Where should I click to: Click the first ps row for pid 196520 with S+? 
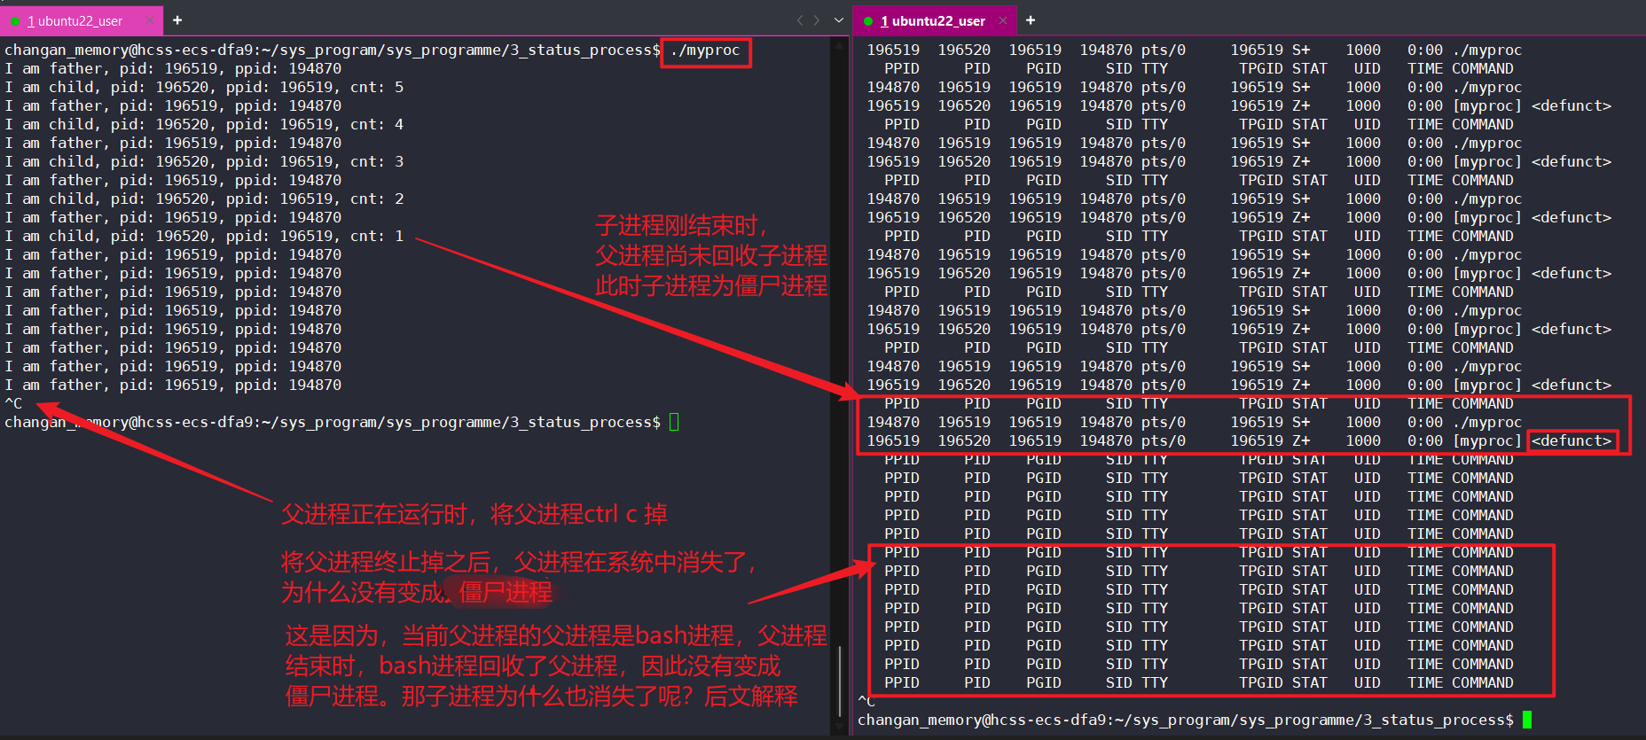click(x=1195, y=51)
